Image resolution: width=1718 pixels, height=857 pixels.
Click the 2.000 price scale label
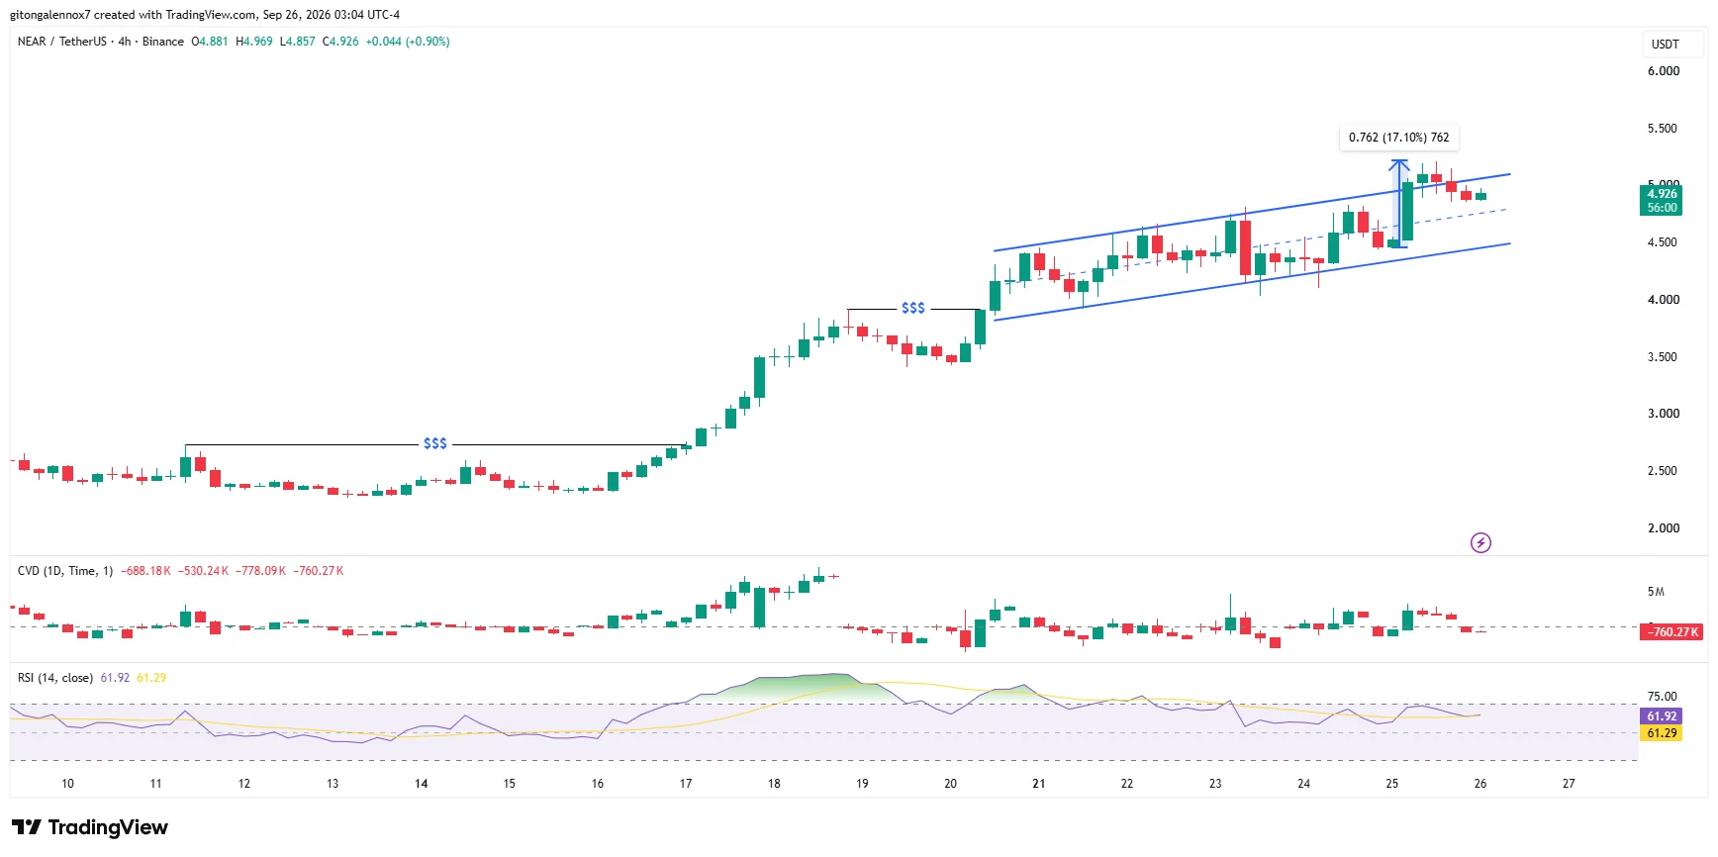pos(1664,528)
